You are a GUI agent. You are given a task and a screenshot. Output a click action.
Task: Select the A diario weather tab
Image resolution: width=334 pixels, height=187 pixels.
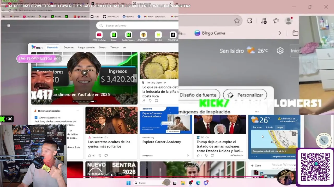click(x=269, y=128)
